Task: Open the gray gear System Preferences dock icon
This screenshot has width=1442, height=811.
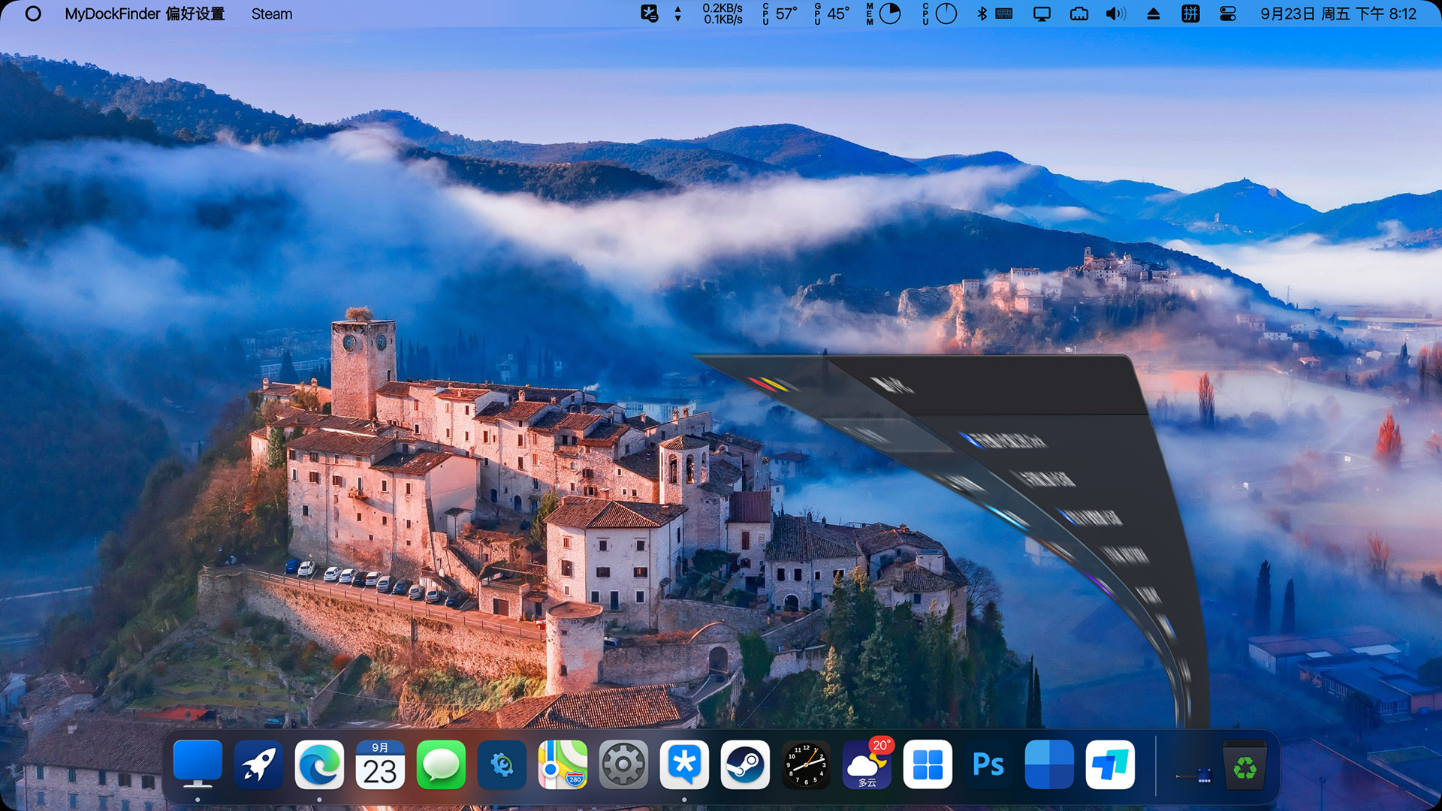Action: [623, 764]
